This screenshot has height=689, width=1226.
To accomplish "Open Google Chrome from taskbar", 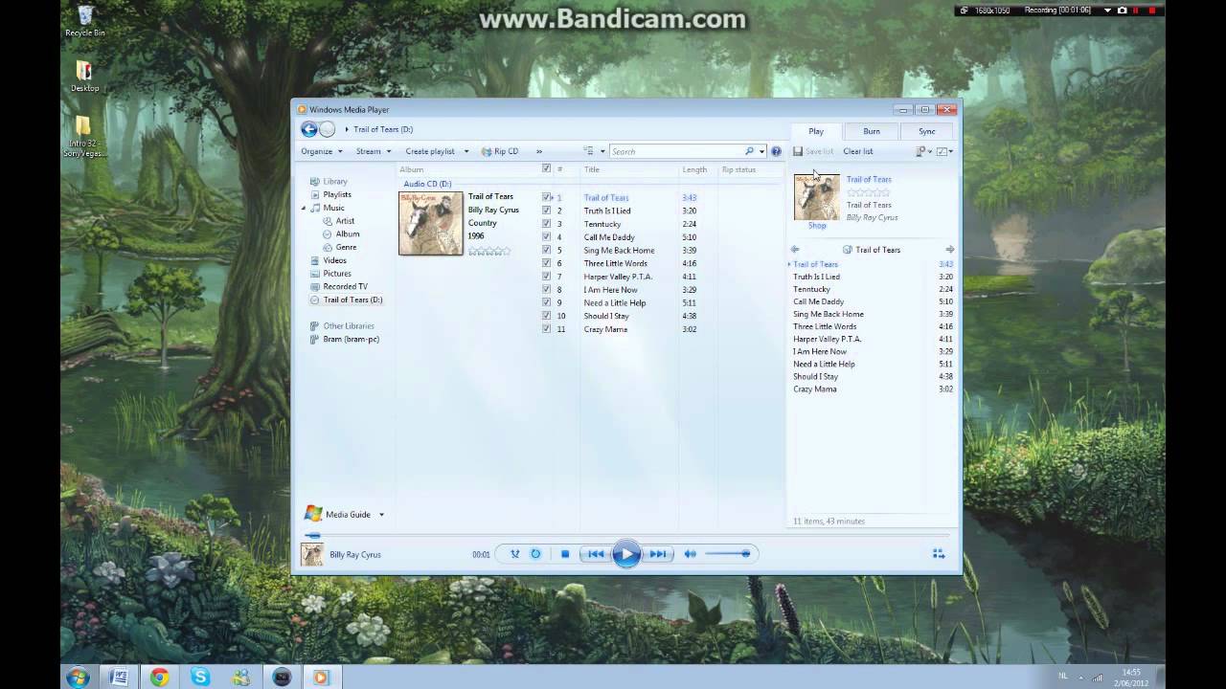I will [x=159, y=677].
